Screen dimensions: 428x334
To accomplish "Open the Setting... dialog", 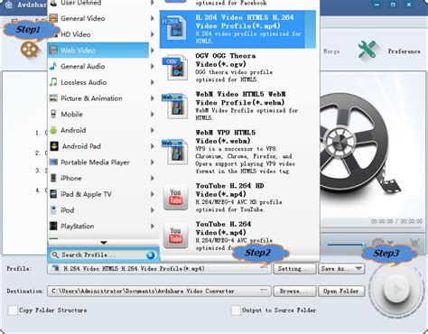I will (294, 269).
